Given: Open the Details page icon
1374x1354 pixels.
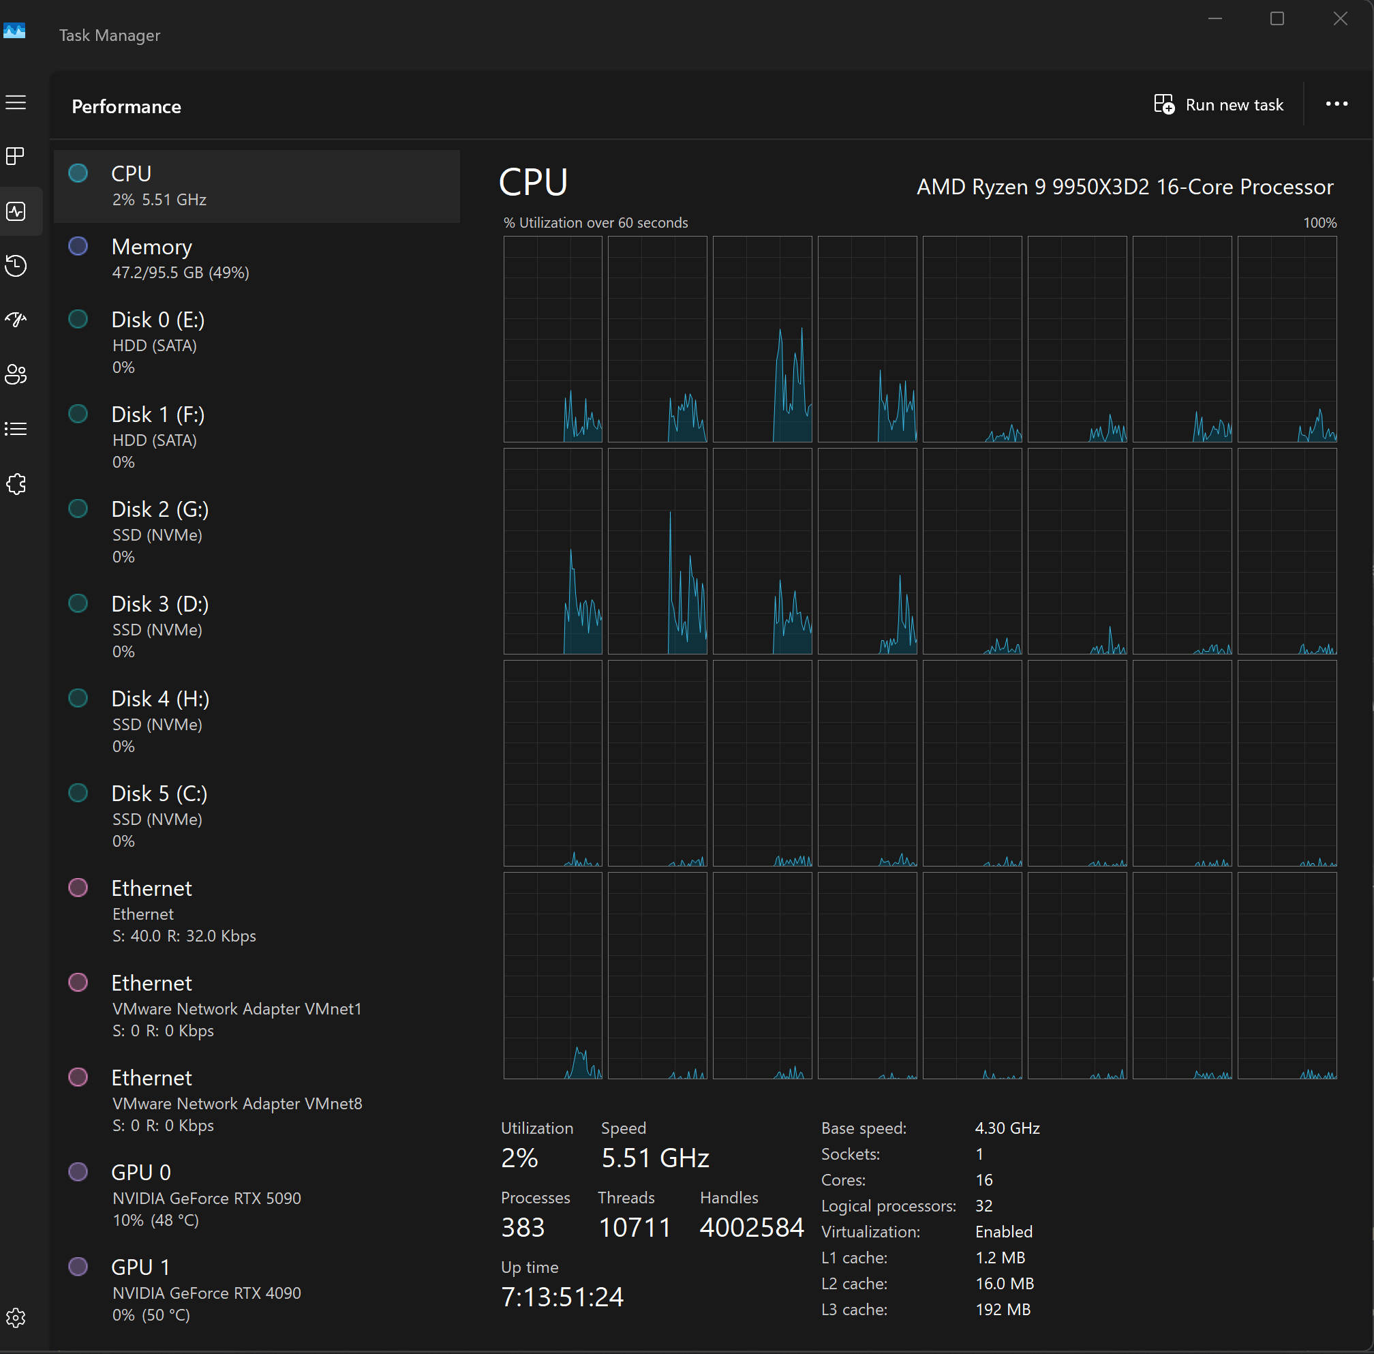Looking at the screenshot, I should point(16,429).
